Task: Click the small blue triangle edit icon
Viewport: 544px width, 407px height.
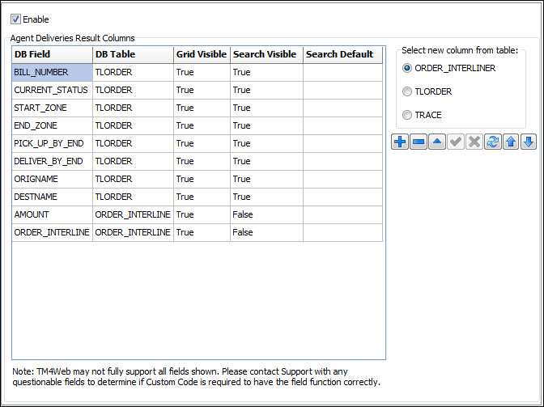Action: click(x=437, y=142)
